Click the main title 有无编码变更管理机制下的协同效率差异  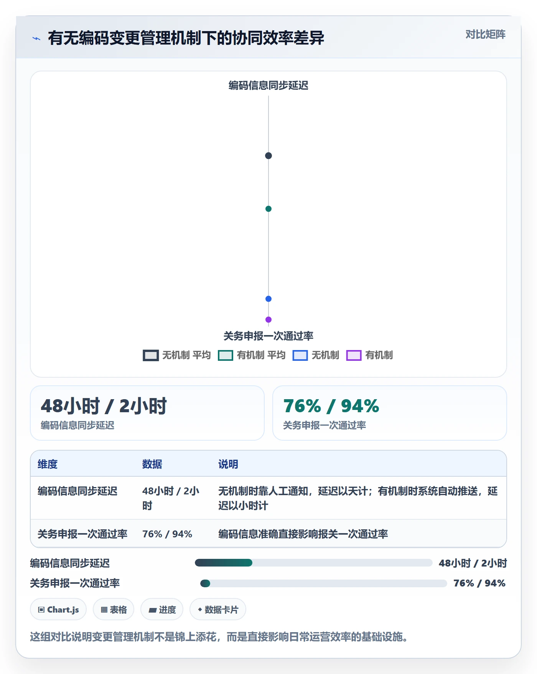pyautogui.click(x=186, y=38)
